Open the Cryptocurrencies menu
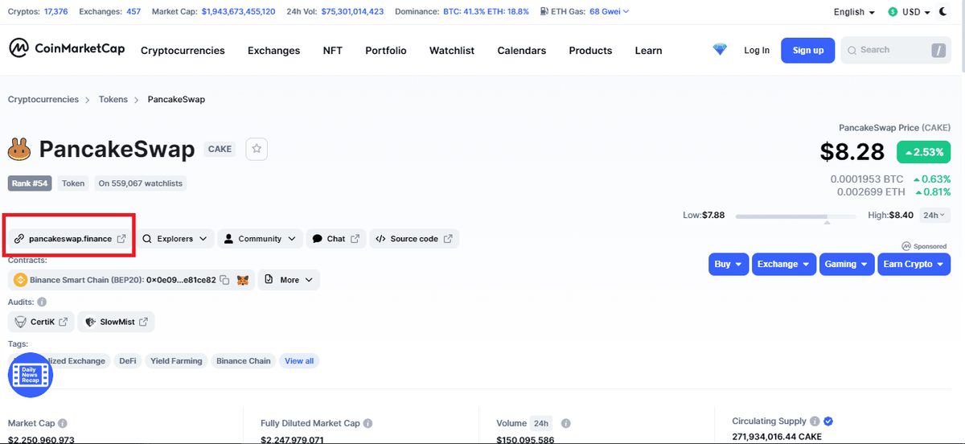The width and height of the screenshot is (965, 444). tap(183, 50)
